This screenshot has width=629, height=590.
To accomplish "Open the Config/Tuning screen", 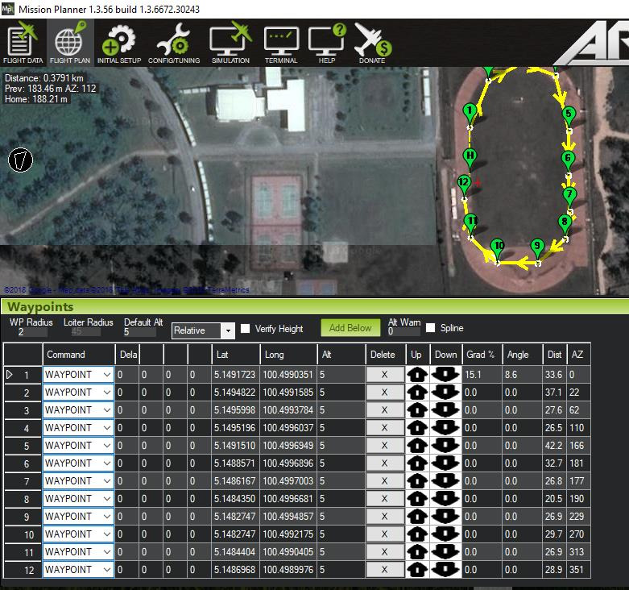I will click(x=174, y=44).
